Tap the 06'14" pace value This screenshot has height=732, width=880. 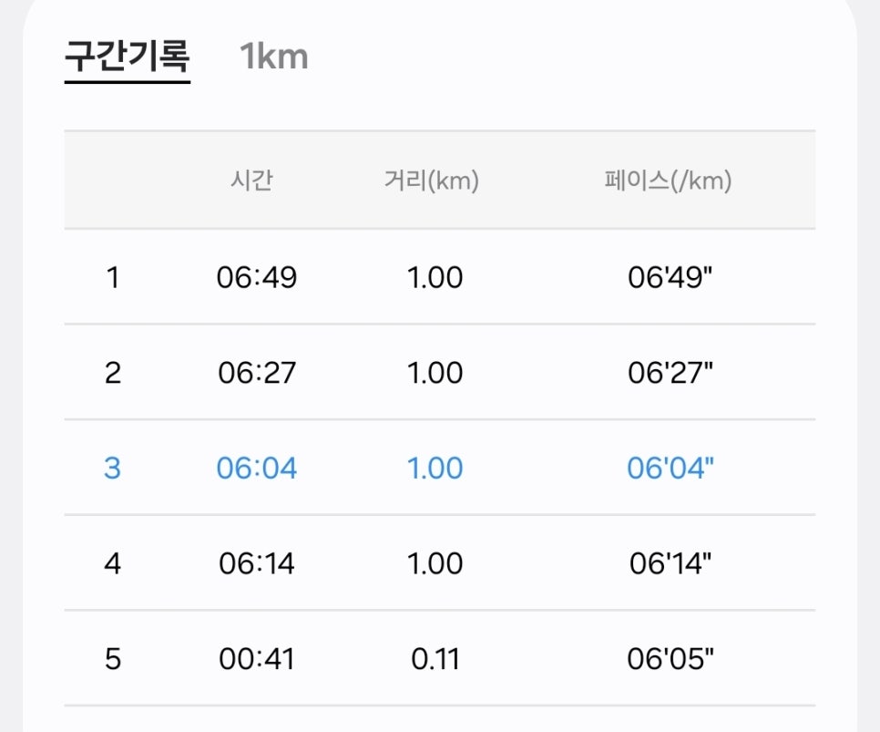pyautogui.click(x=670, y=563)
